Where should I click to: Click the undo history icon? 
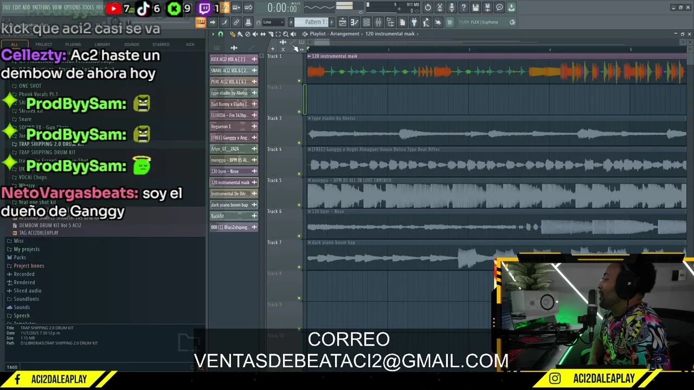click(x=428, y=8)
